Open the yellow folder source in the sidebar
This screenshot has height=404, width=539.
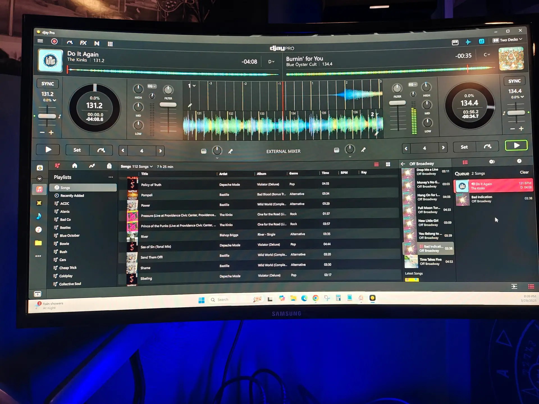pyautogui.click(x=38, y=243)
